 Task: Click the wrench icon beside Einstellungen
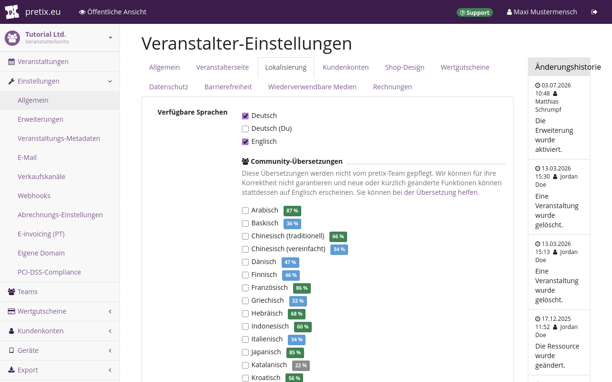point(11,81)
